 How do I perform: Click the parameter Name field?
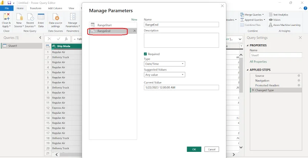pyautogui.click(x=181, y=25)
